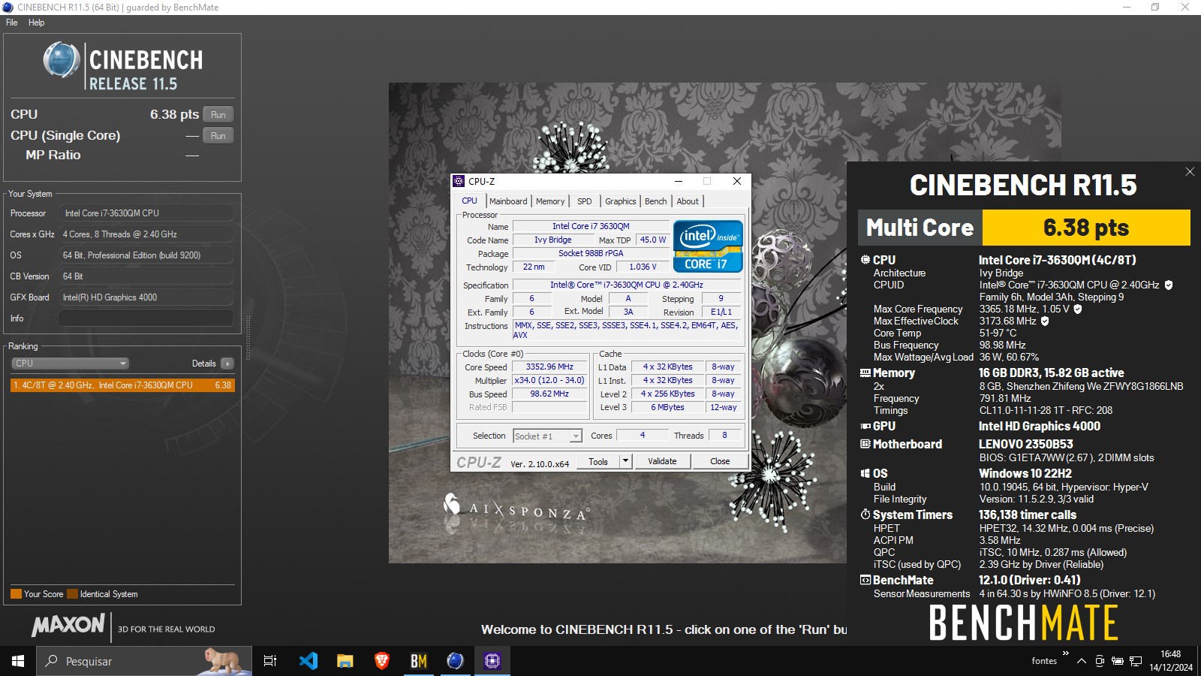The height and width of the screenshot is (676, 1201).
Task: Click the CPU-Z window title icon
Action: [x=459, y=181]
